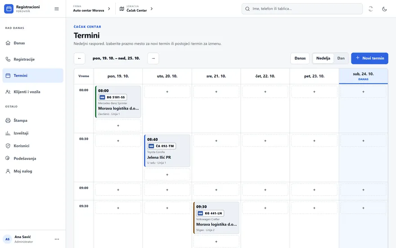
Task: Open Ana Savić user options menu
Action: (57, 239)
